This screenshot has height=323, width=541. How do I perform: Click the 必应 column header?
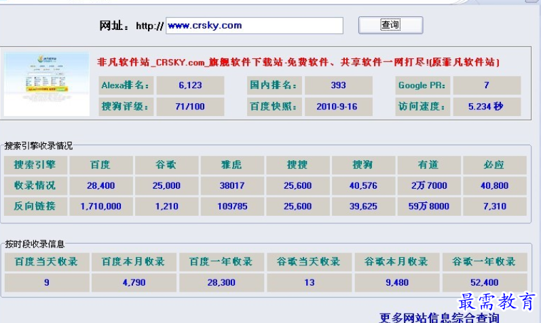[494, 165]
